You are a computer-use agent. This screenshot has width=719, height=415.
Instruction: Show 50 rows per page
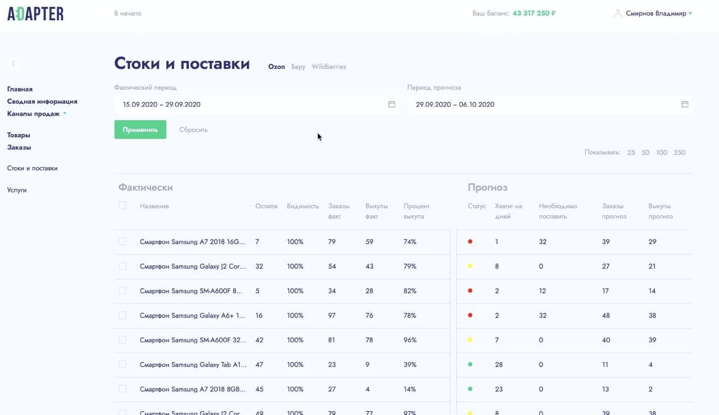pos(645,153)
